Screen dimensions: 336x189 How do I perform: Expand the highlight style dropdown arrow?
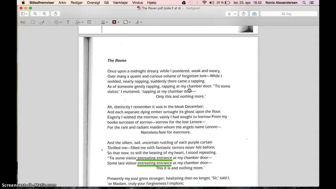click(x=235, y=14)
